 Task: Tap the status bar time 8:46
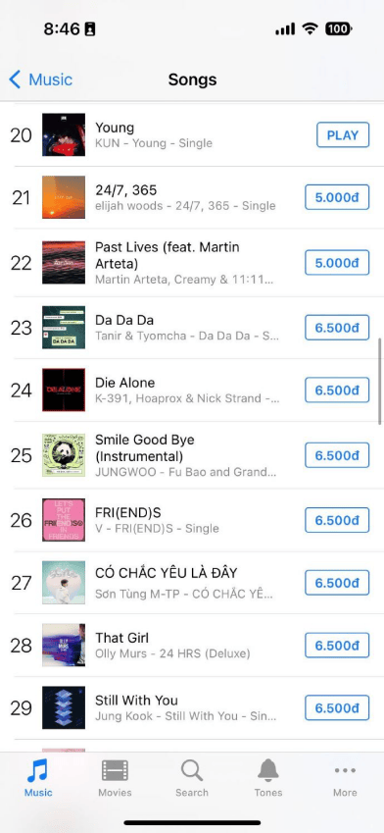click(x=62, y=28)
